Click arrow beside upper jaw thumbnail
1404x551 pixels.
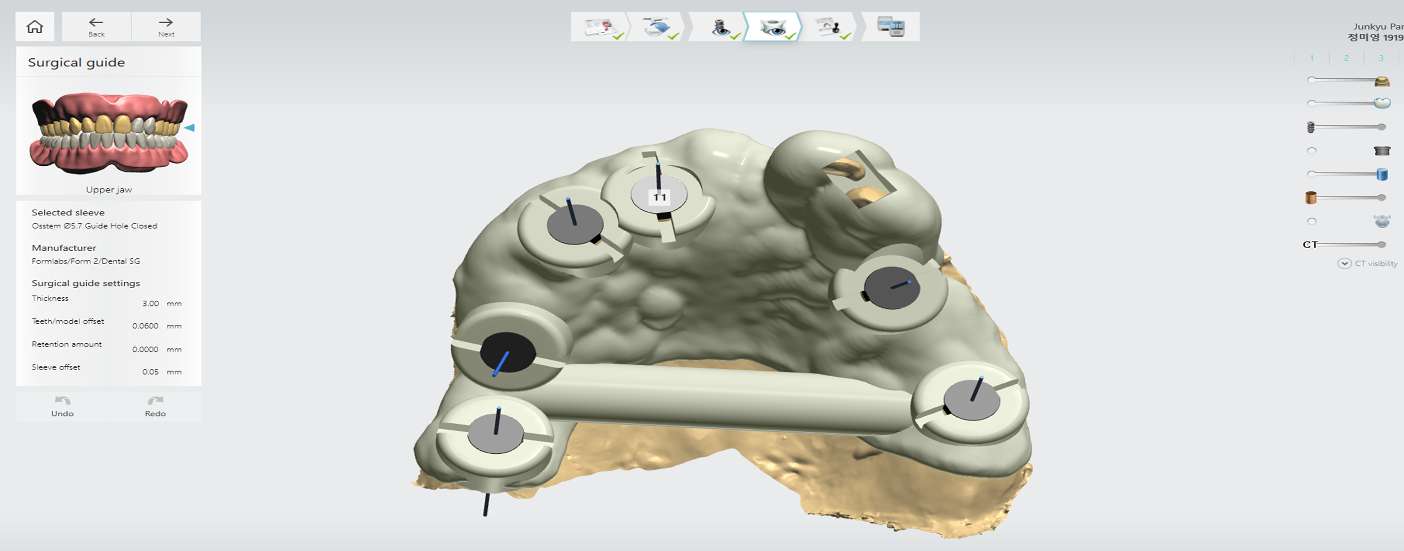(x=189, y=127)
